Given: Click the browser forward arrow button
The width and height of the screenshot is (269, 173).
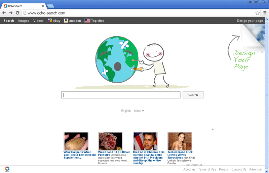Looking at the screenshot, I should coord(11,13).
